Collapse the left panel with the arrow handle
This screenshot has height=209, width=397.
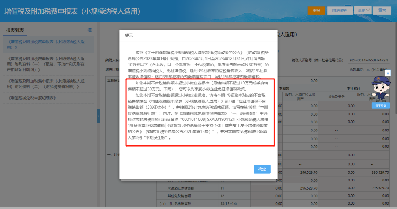[98, 116]
